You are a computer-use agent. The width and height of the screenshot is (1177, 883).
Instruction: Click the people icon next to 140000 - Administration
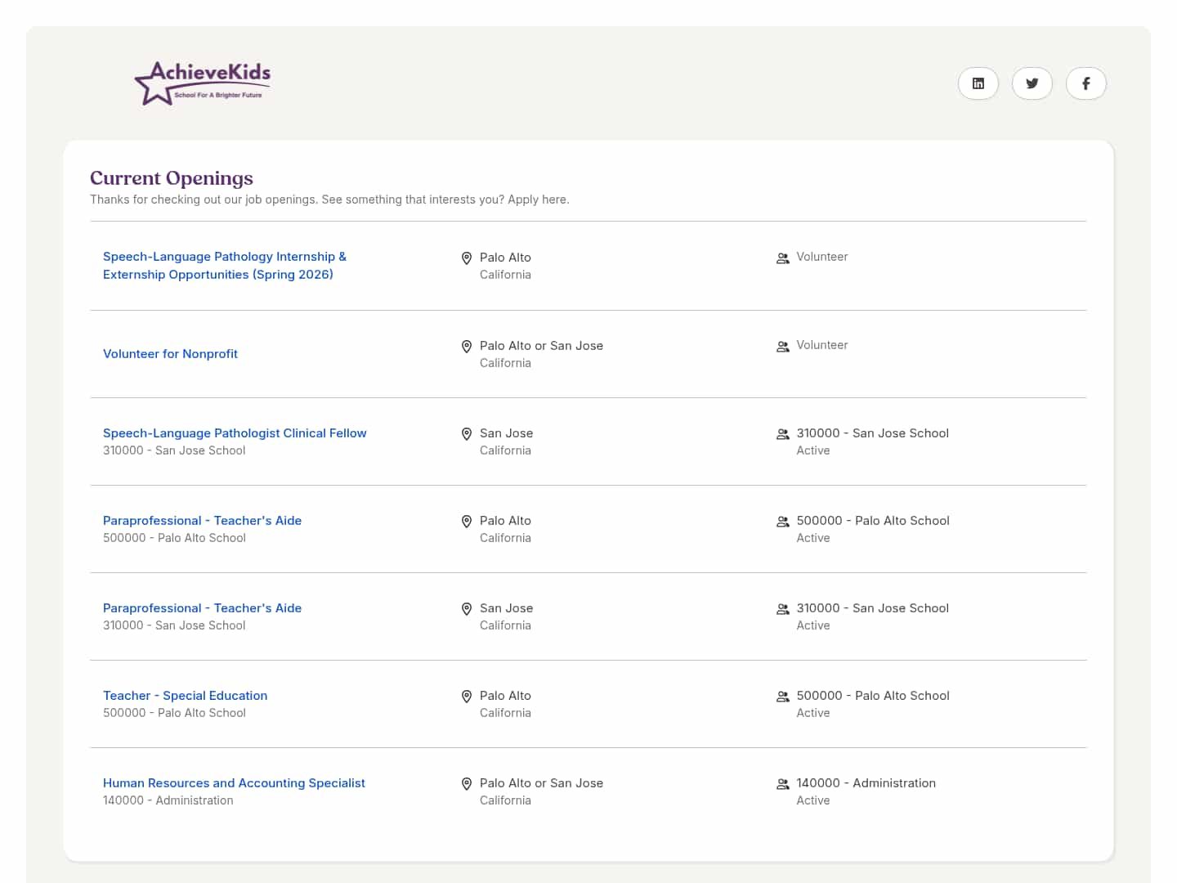(782, 783)
